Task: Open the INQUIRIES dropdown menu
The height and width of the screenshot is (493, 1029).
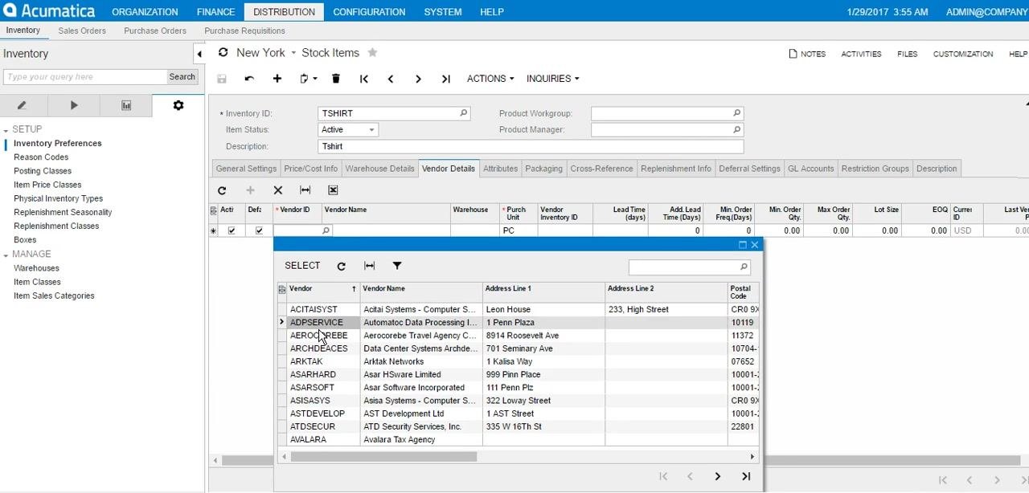Action: tap(553, 79)
